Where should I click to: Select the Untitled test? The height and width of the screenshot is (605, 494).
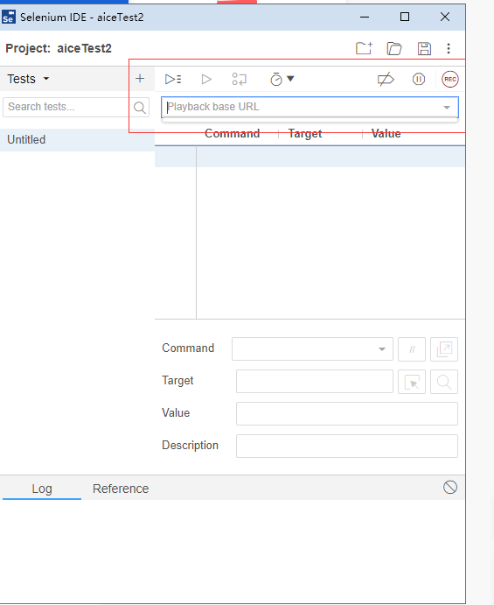pos(77,140)
